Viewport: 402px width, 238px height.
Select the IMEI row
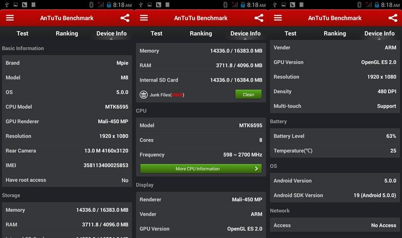click(67, 166)
